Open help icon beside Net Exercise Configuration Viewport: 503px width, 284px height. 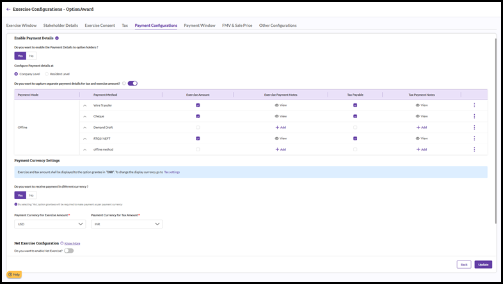tap(62, 243)
